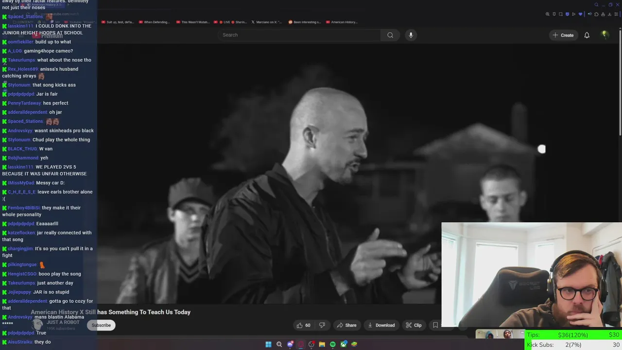Like the video with 60 likes

(x=304, y=325)
